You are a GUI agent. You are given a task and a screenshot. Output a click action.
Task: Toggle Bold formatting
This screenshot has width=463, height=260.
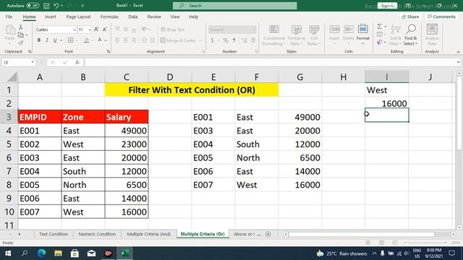(38, 40)
